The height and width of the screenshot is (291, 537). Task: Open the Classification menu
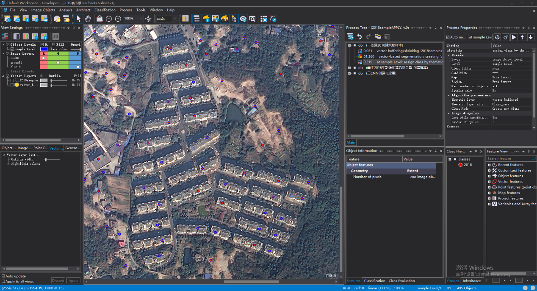[105, 10]
